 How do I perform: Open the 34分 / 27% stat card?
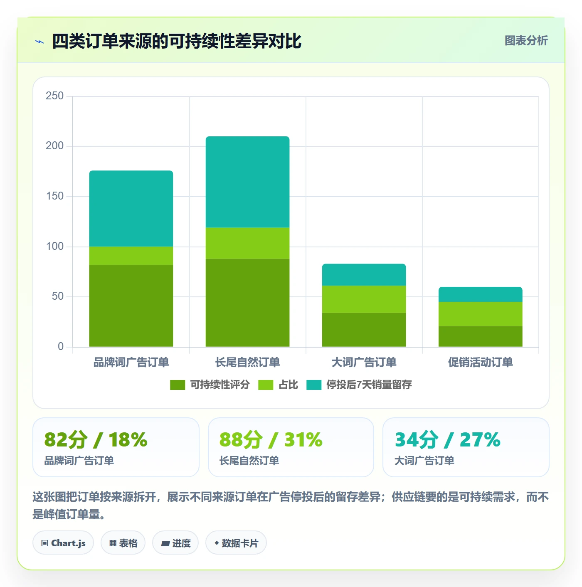click(466, 447)
